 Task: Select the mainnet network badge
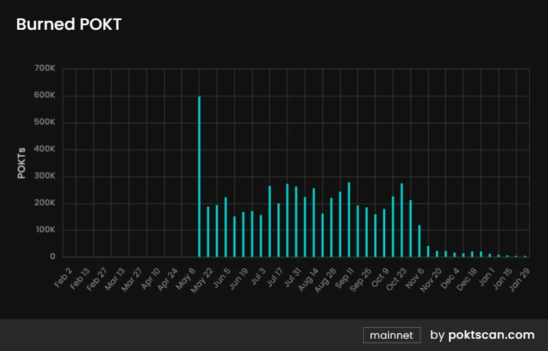pyautogui.click(x=391, y=335)
